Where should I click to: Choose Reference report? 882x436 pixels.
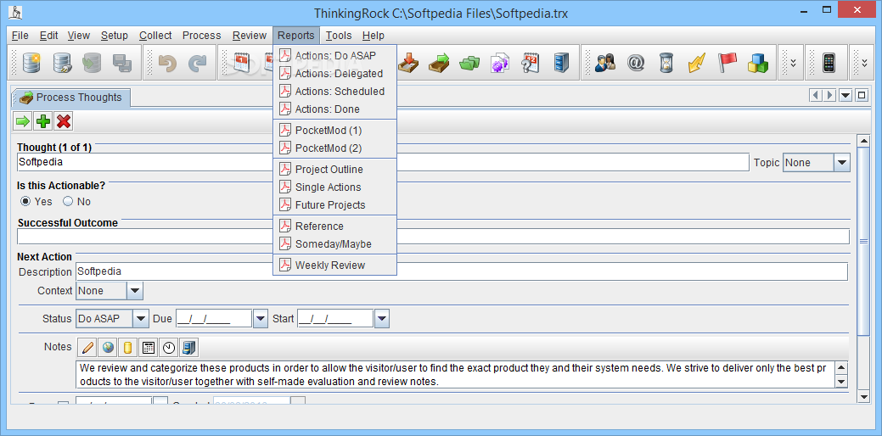coord(334,226)
